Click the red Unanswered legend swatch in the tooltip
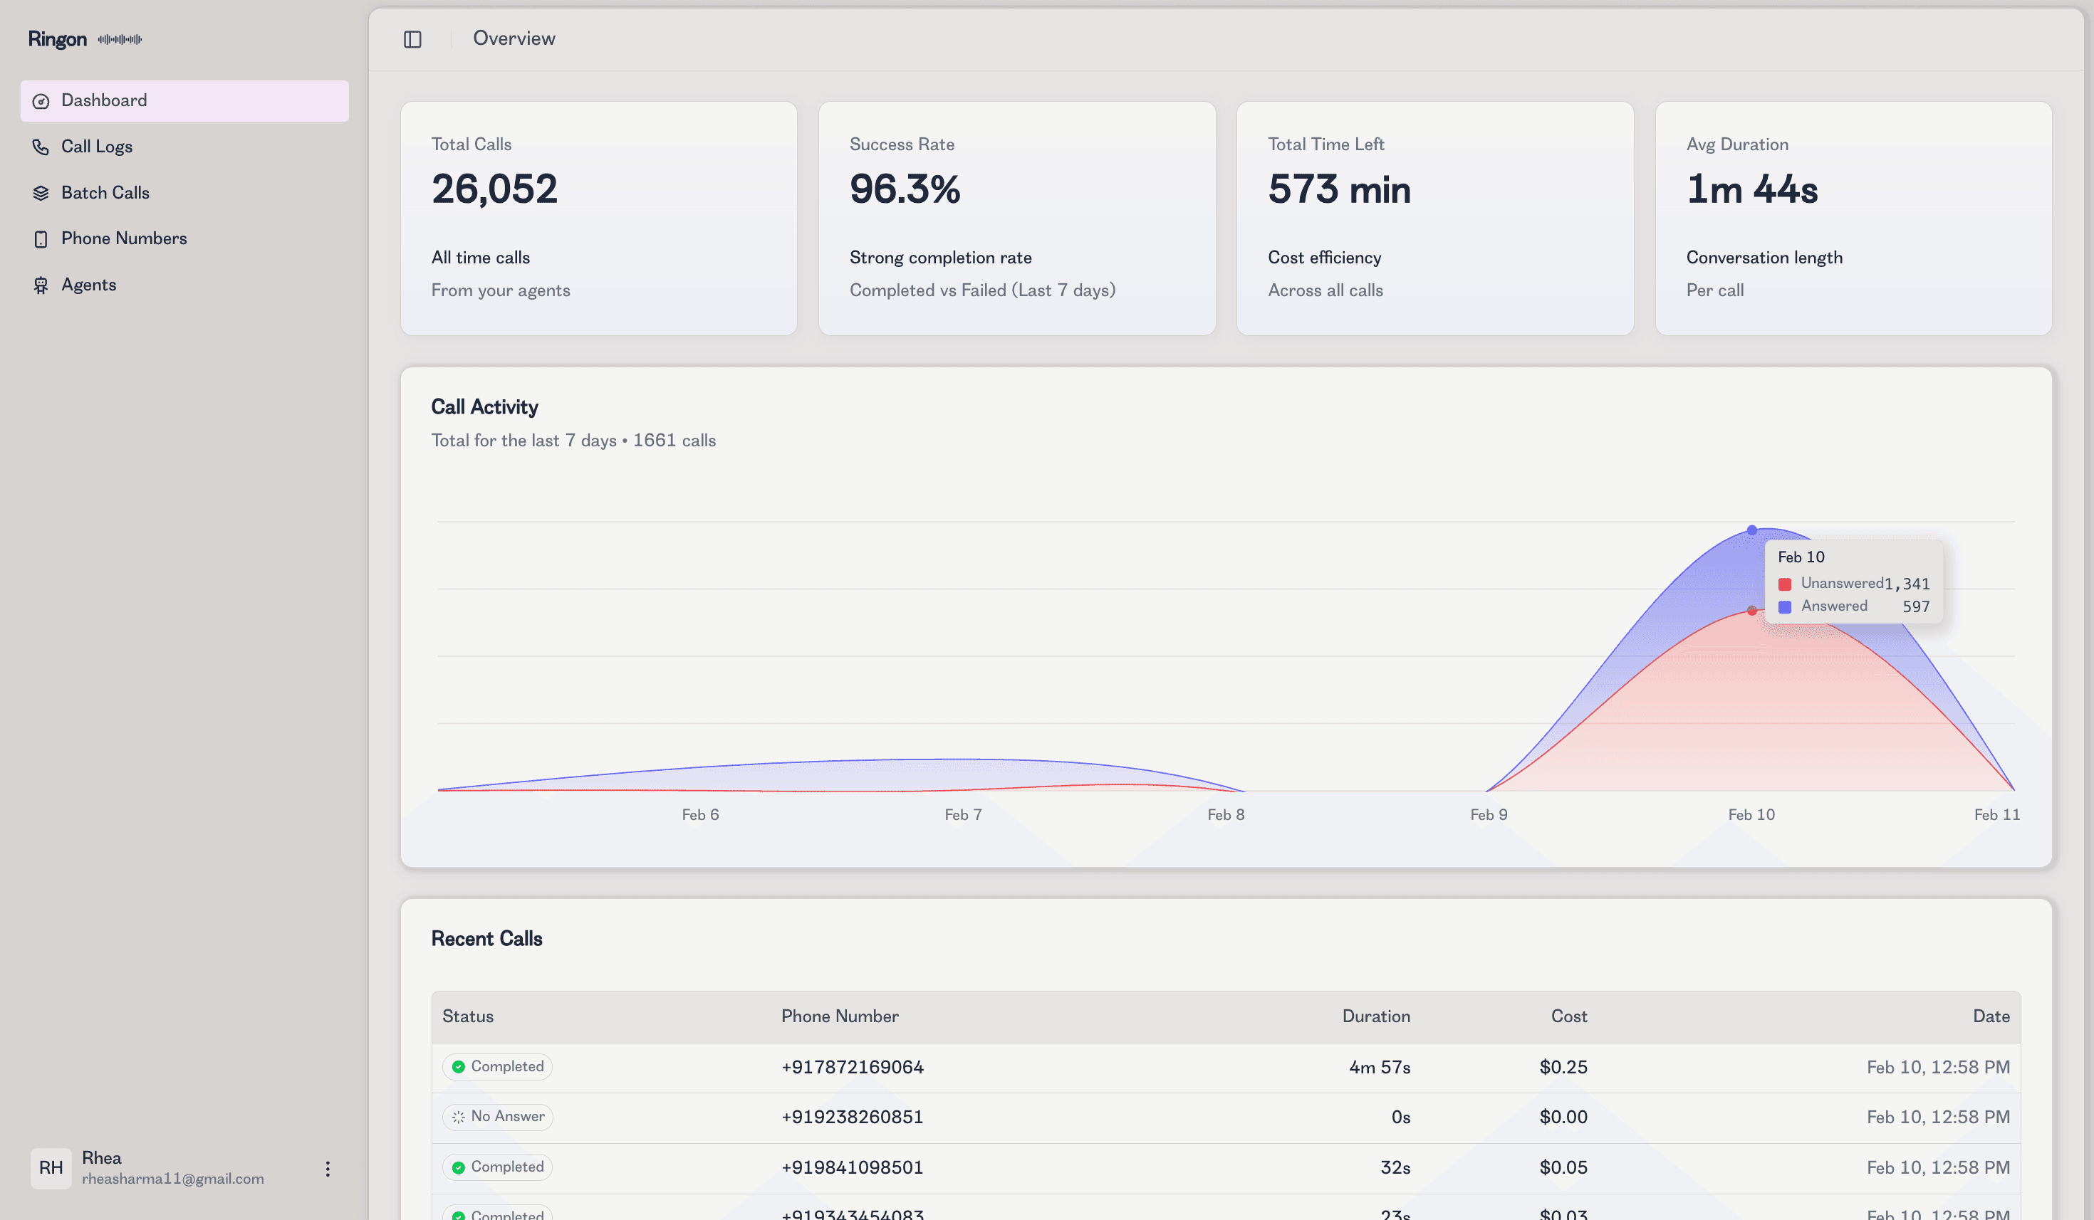2094x1220 pixels. pos(1785,584)
